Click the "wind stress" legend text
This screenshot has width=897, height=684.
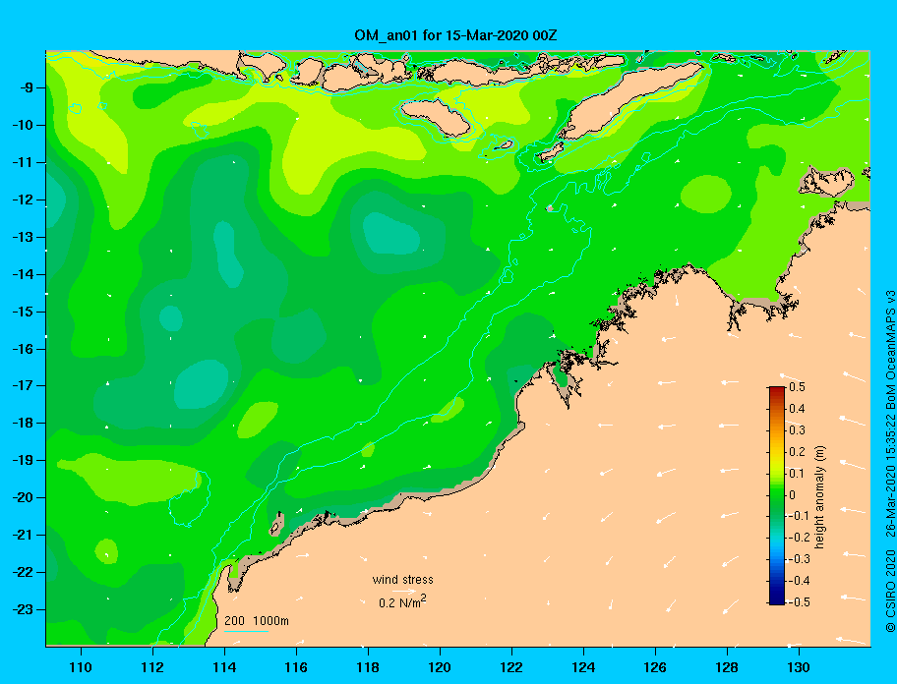tap(402, 580)
